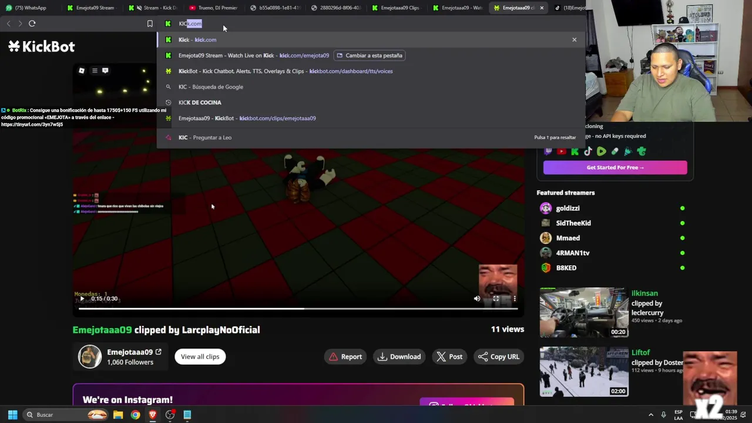Click the taskbar Buscar search box
The width and height of the screenshot is (752, 423).
tap(66, 415)
